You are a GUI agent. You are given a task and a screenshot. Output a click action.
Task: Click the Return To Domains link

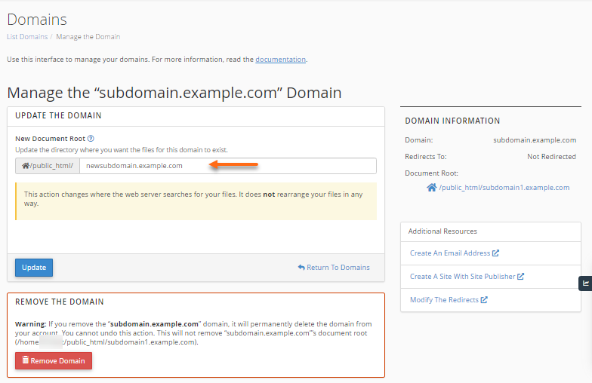[x=338, y=268]
